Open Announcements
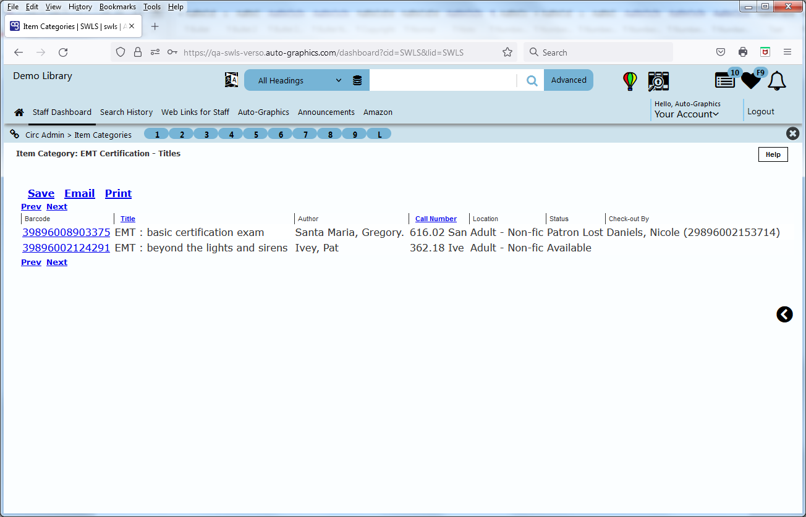806x517 pixels. [x=326, y=112]
